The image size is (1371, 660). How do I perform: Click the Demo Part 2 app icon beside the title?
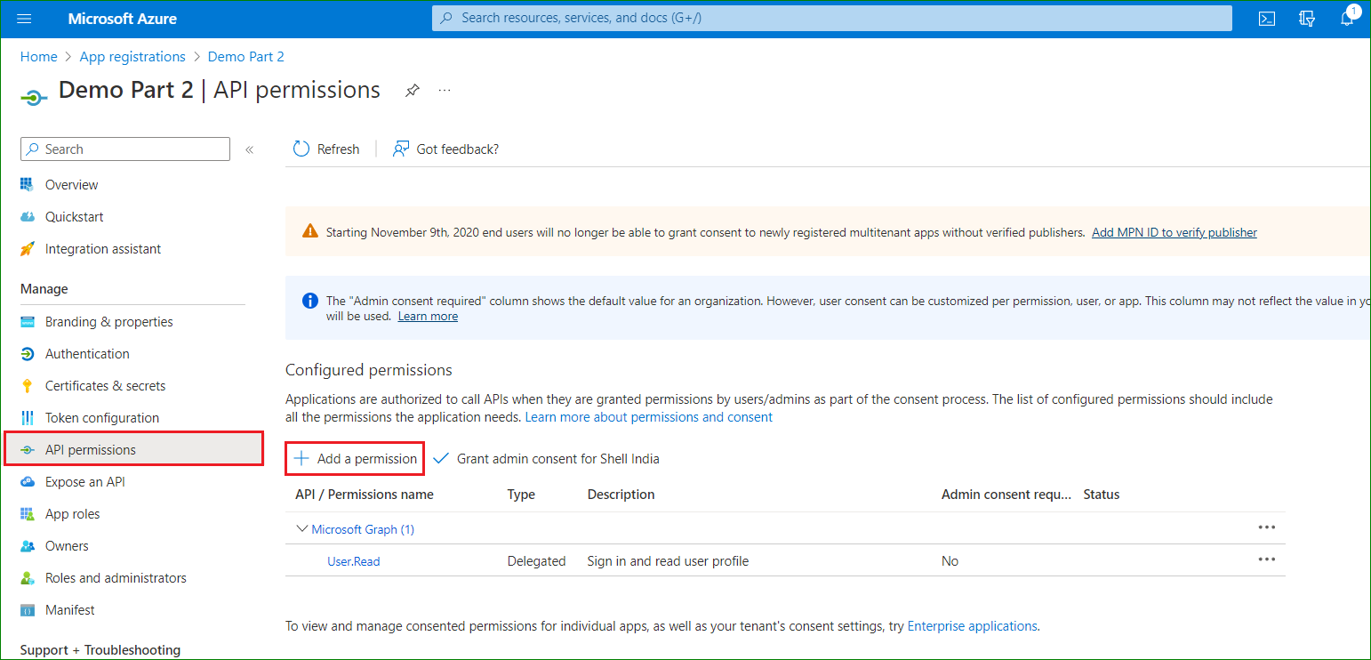(x=34, y=98)
